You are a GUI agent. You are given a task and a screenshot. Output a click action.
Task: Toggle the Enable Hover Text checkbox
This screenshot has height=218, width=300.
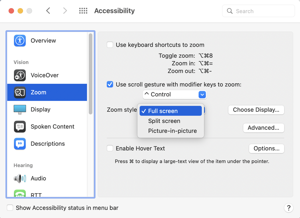pyautogui.click(x=110, y=148)
